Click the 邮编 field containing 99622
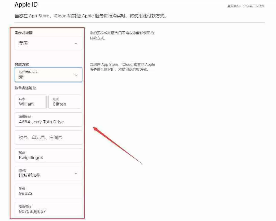276x221 pixels. (x=48, y=191)
